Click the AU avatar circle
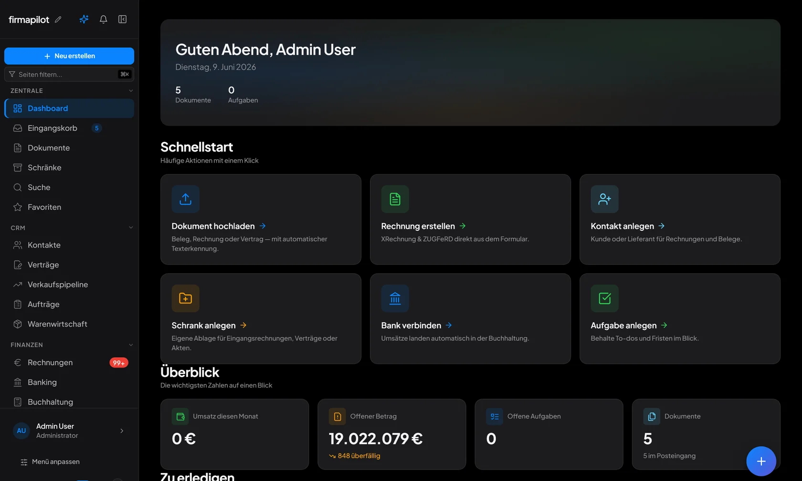 coord(21,430)
